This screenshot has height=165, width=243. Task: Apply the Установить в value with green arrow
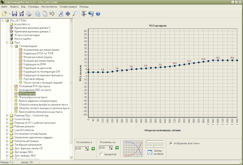coord(93,148)
